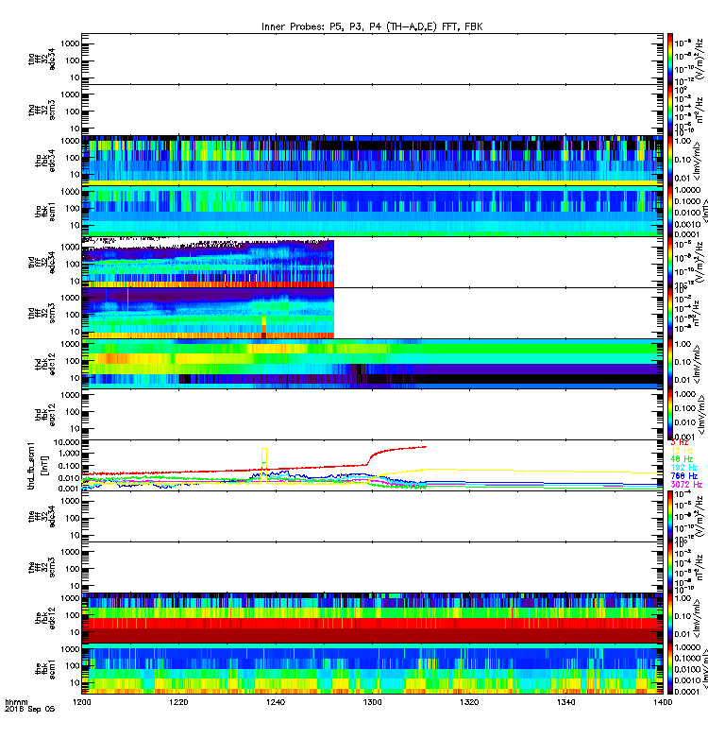708x756 pixels.
Task: Click inside the thd fff scm3 spectrogram data
Action: [208, 314]
